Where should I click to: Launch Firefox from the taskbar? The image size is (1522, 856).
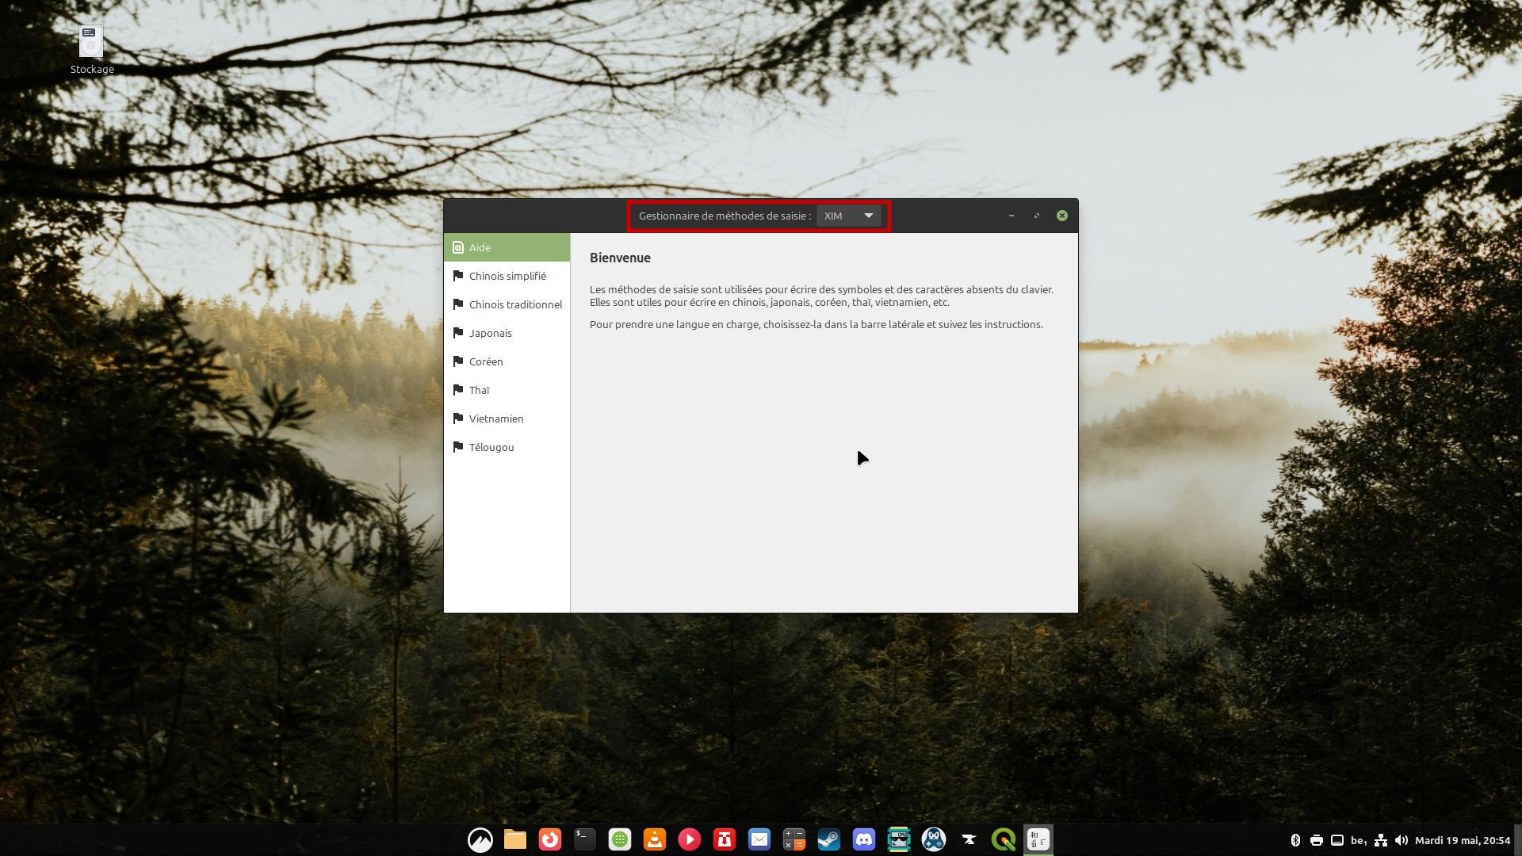pyautogui.click(x=550, y=839)
